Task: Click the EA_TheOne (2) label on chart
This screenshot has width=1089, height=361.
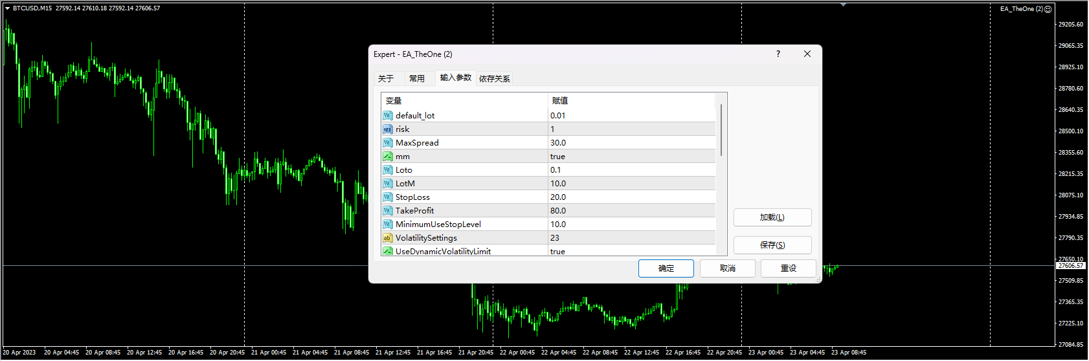Action: [x=1022, y=9]
